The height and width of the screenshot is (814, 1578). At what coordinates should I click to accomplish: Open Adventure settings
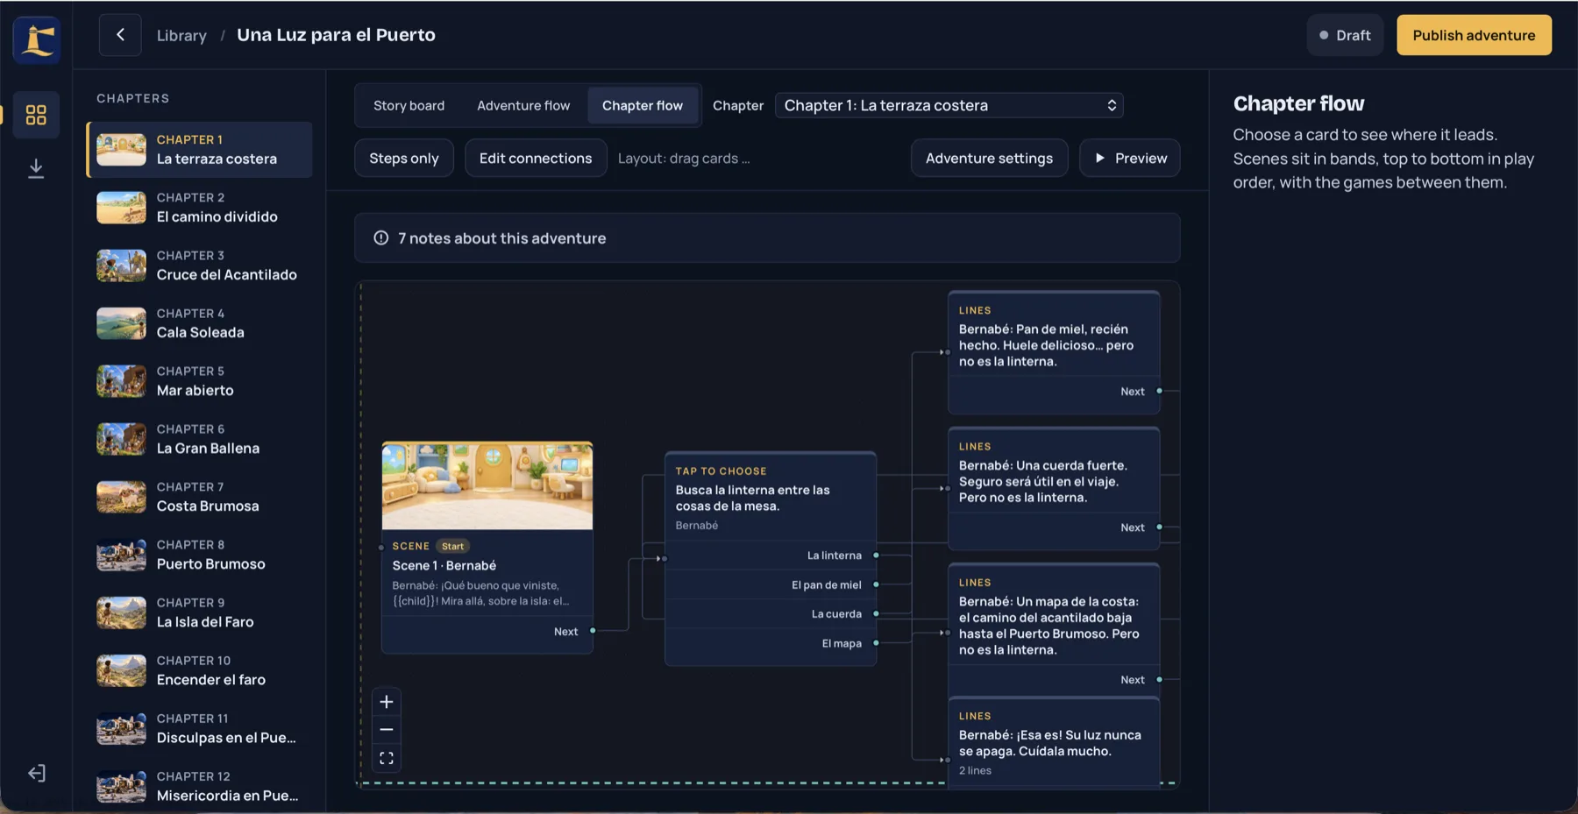click(989, 158)
